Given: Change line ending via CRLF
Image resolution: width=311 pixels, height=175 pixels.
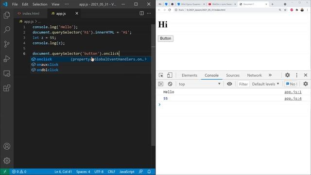Looking at the screenshot, I should (111, 172).
